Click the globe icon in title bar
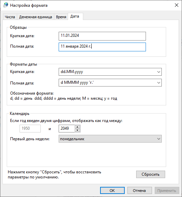 pyautogui.click(x=5, y=5)
